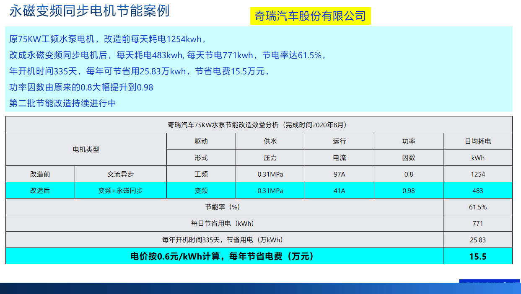Click the "改造后" row label cell
This screenshot has height=294, width=521.
40,191
